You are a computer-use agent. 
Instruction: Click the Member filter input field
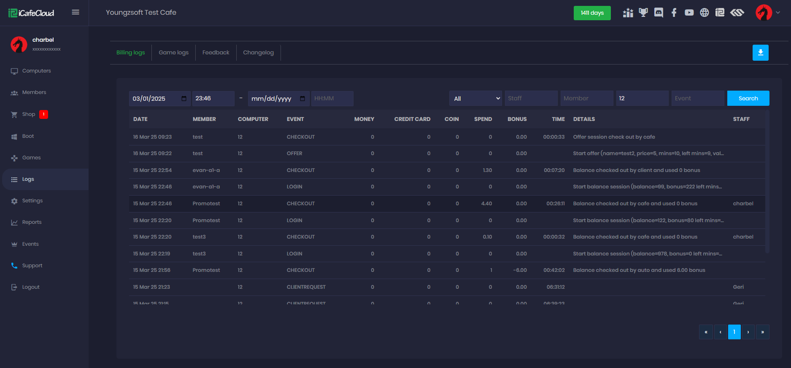(x=586, y=99)
